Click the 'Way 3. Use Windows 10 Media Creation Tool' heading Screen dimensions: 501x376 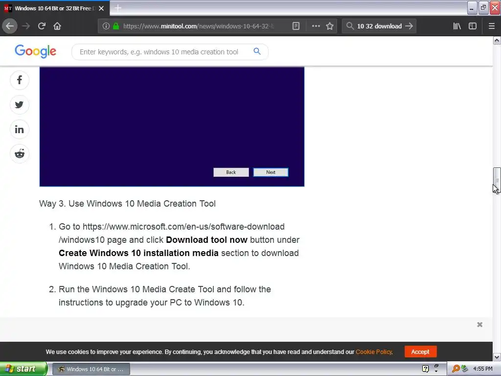[x=127, y=203]
